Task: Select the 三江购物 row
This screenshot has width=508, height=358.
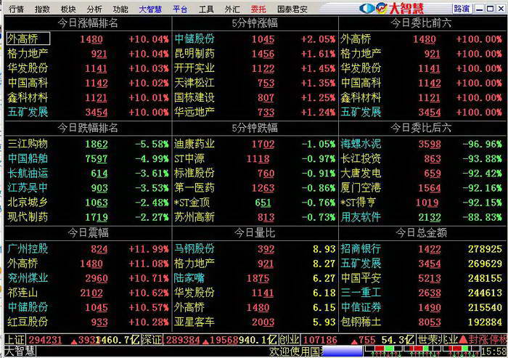Action: tap(88, 144)
